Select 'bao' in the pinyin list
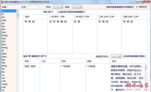The height and width of the screenshot is (92, 151). tap(9, 38)
